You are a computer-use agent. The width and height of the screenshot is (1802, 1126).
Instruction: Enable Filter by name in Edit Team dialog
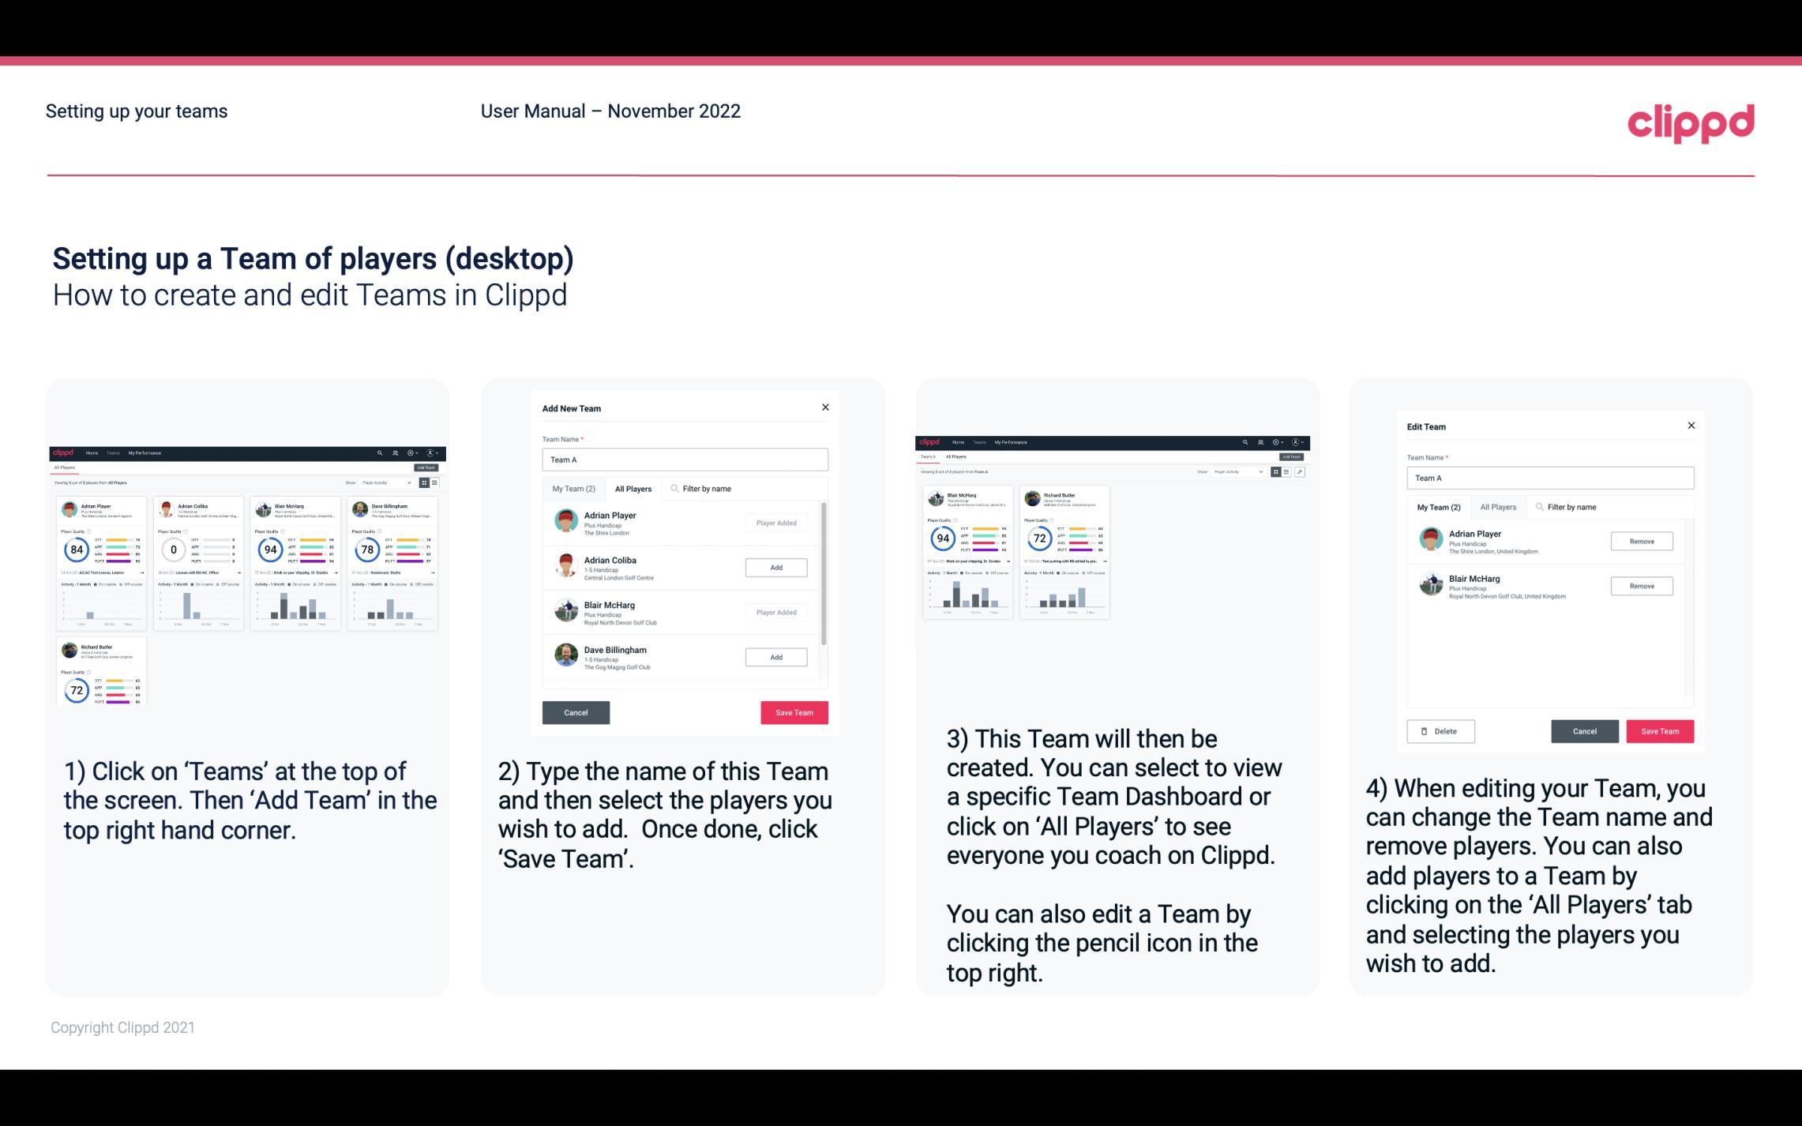(1568, 506)
